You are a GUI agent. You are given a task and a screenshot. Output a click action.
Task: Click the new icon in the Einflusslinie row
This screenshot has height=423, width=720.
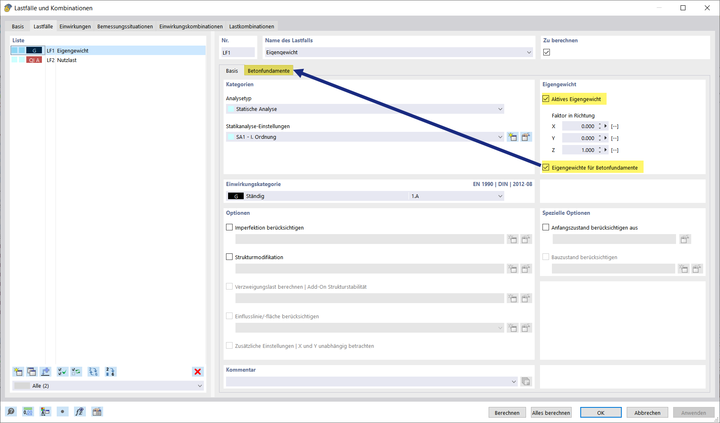click(x=512, y=328)
